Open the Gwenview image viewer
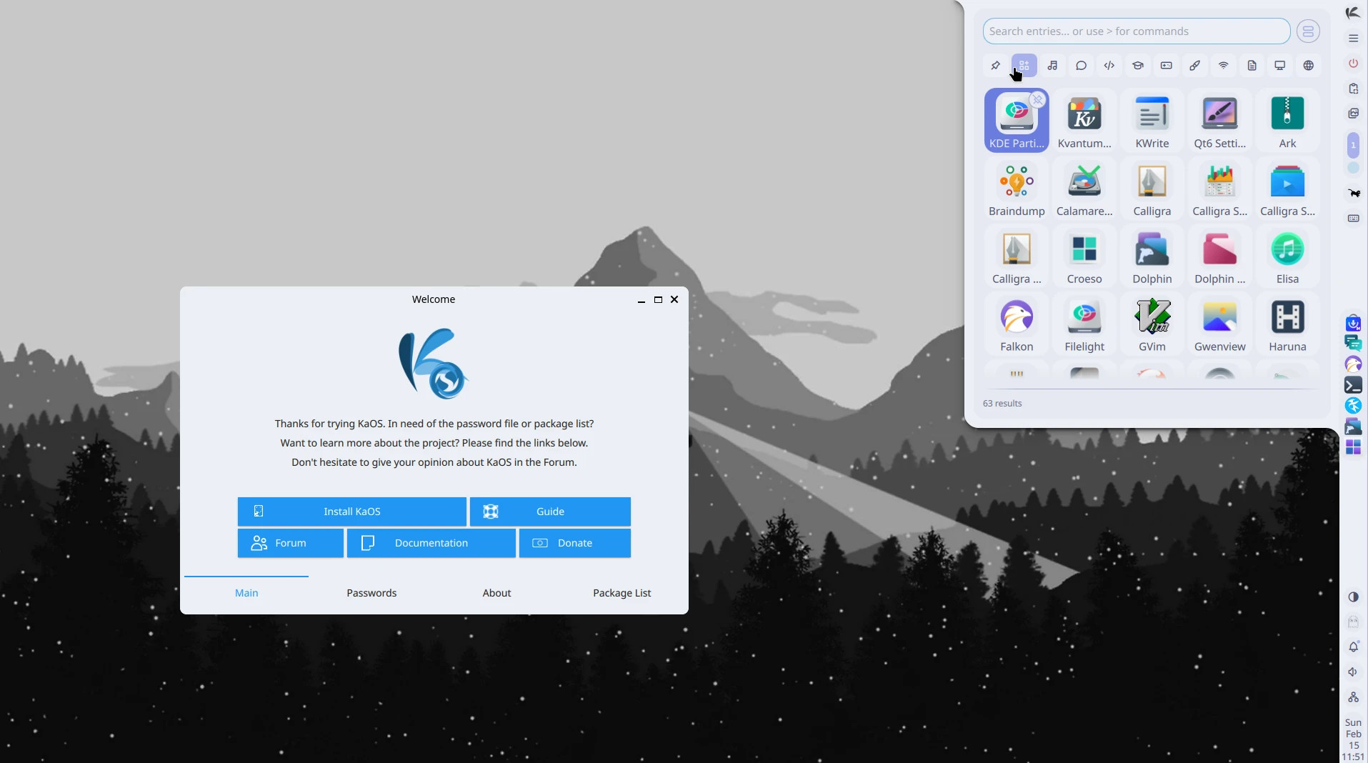Screen dimensions: 1368x763 click(1219, 324)
